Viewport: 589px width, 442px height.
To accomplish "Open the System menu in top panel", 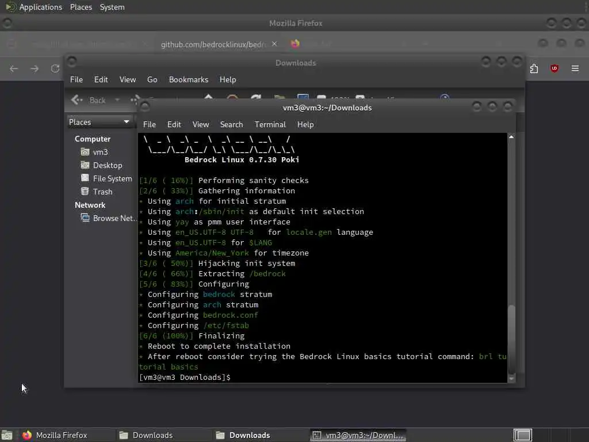I will [x=112, y=7].
